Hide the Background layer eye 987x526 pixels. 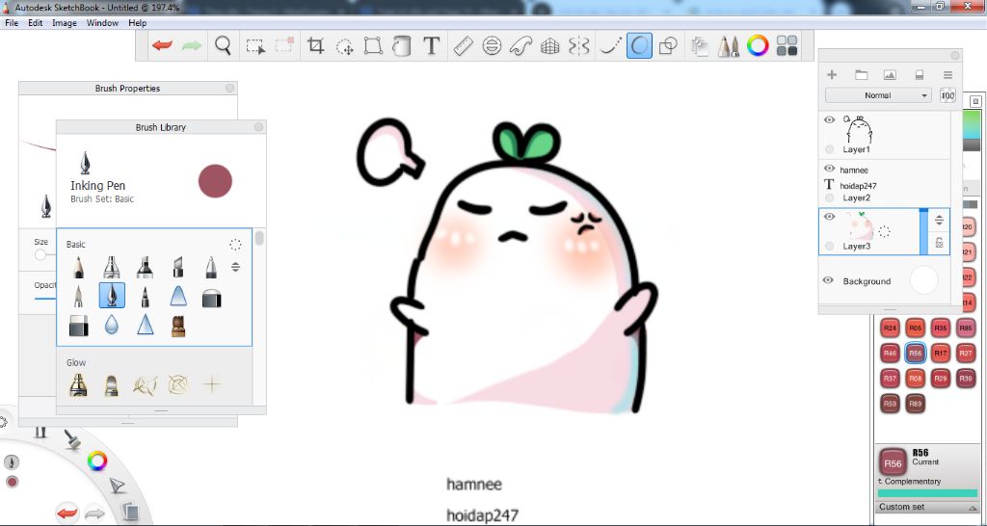(828, 280)
